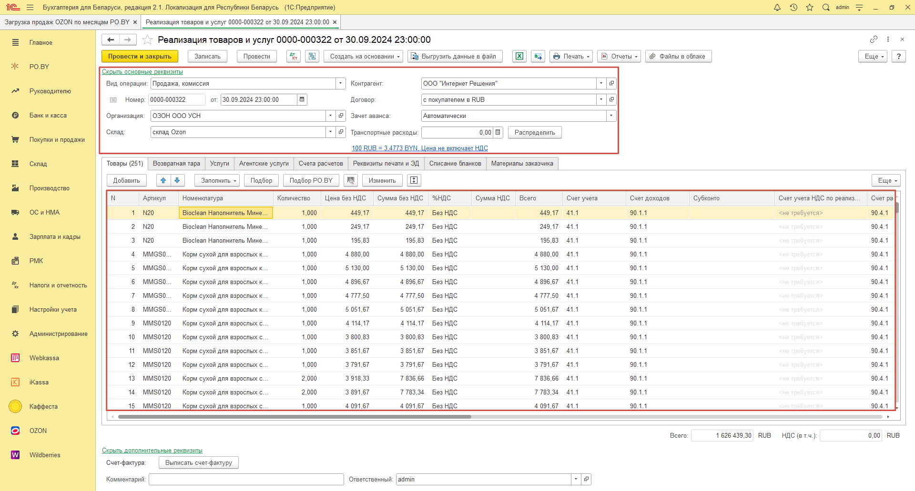Click Скрыть дополнительные реквизиты link
The width and height of the screenshot is (915, 491).
tap(152, 450)
